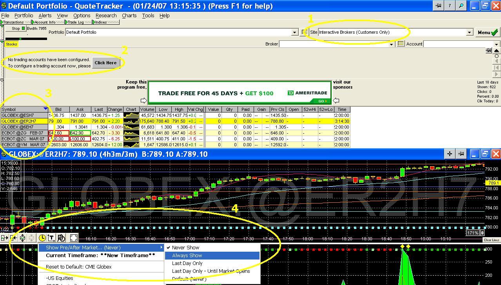Click the Stop button
This screenshot has height=285, width=501.
tap(16, 28)
